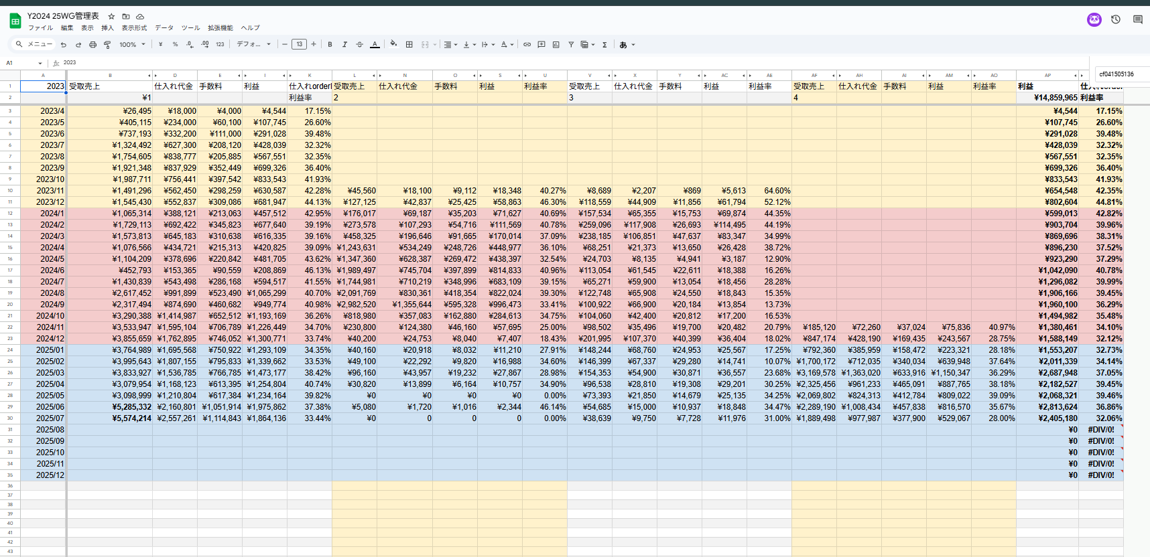Click the undo arrow icon
1150x557 pixels.
tap(64, 45)
